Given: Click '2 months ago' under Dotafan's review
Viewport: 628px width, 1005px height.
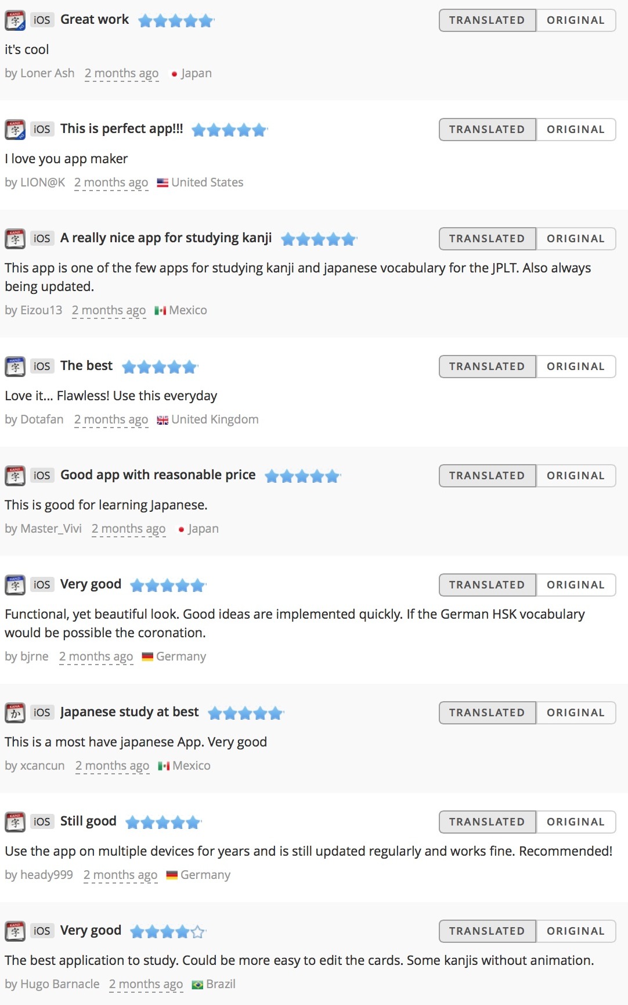Looking at the screenshot, I should click(111, 420).
